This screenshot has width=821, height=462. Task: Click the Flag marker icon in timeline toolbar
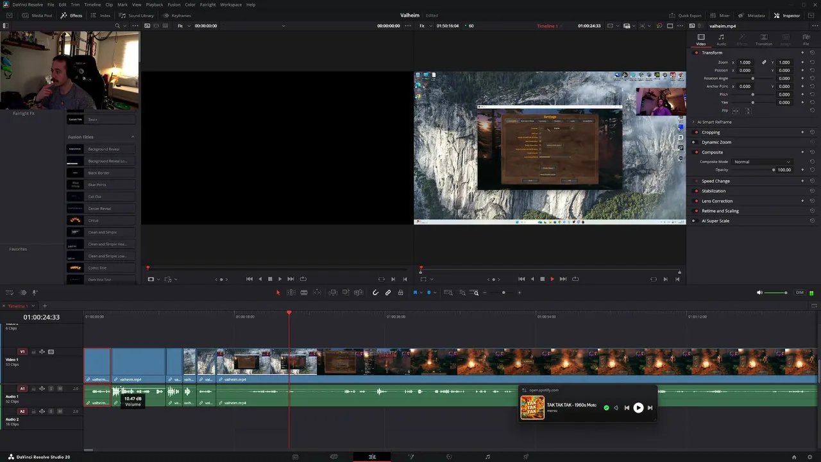[x=415, y=293]
